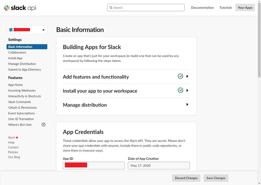Click Discard Changes button
The image size is (261, 185).
coord(186,178)
